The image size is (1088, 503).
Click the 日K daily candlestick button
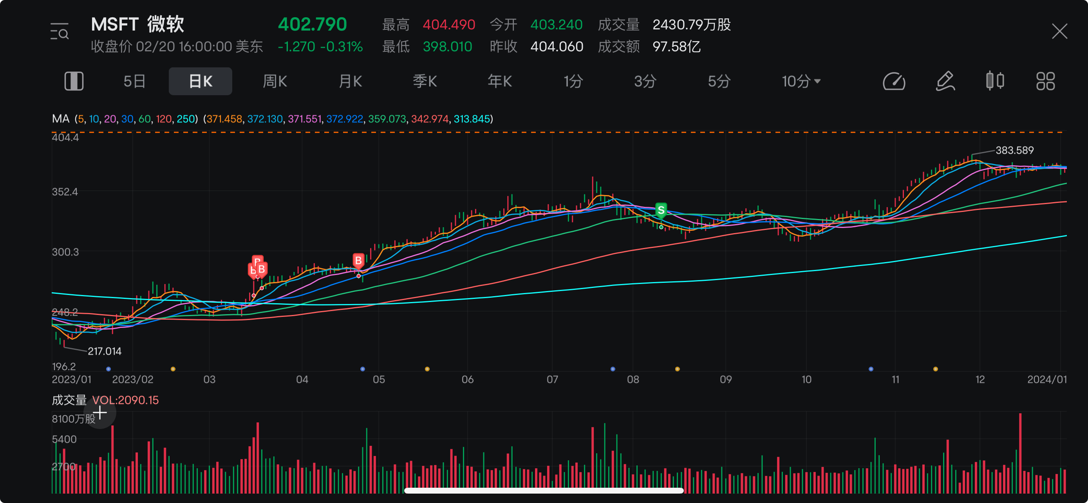coord(200,81)
